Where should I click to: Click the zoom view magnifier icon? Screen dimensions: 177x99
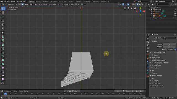(x=135, y=8)
